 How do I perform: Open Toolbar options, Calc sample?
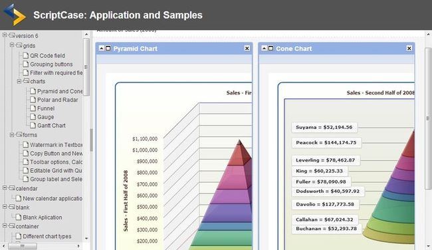pos(56,162)
